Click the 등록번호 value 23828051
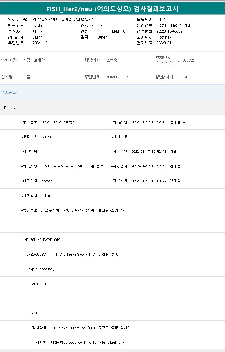Viewport: 225px width, 352px height. click(x=48, y=137)
